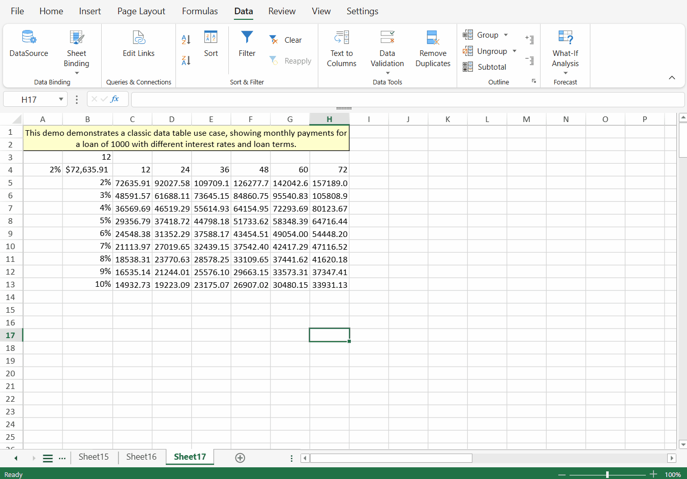Click the Select All corner triangle

tap(17, 119)
